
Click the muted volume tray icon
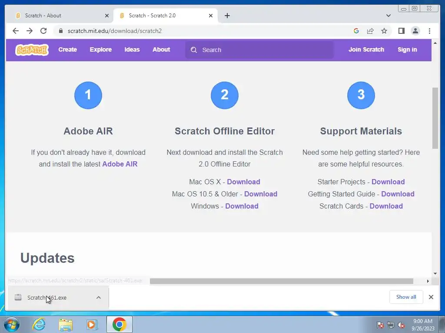click(401, 325)
